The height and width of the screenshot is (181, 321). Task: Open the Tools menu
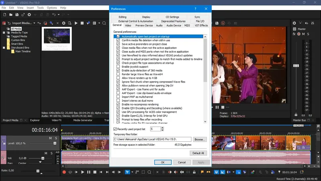[x=41, y=8]
